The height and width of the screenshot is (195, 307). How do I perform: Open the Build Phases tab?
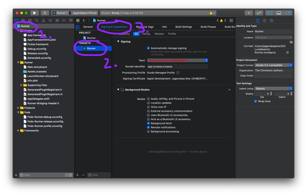[208, 27]
